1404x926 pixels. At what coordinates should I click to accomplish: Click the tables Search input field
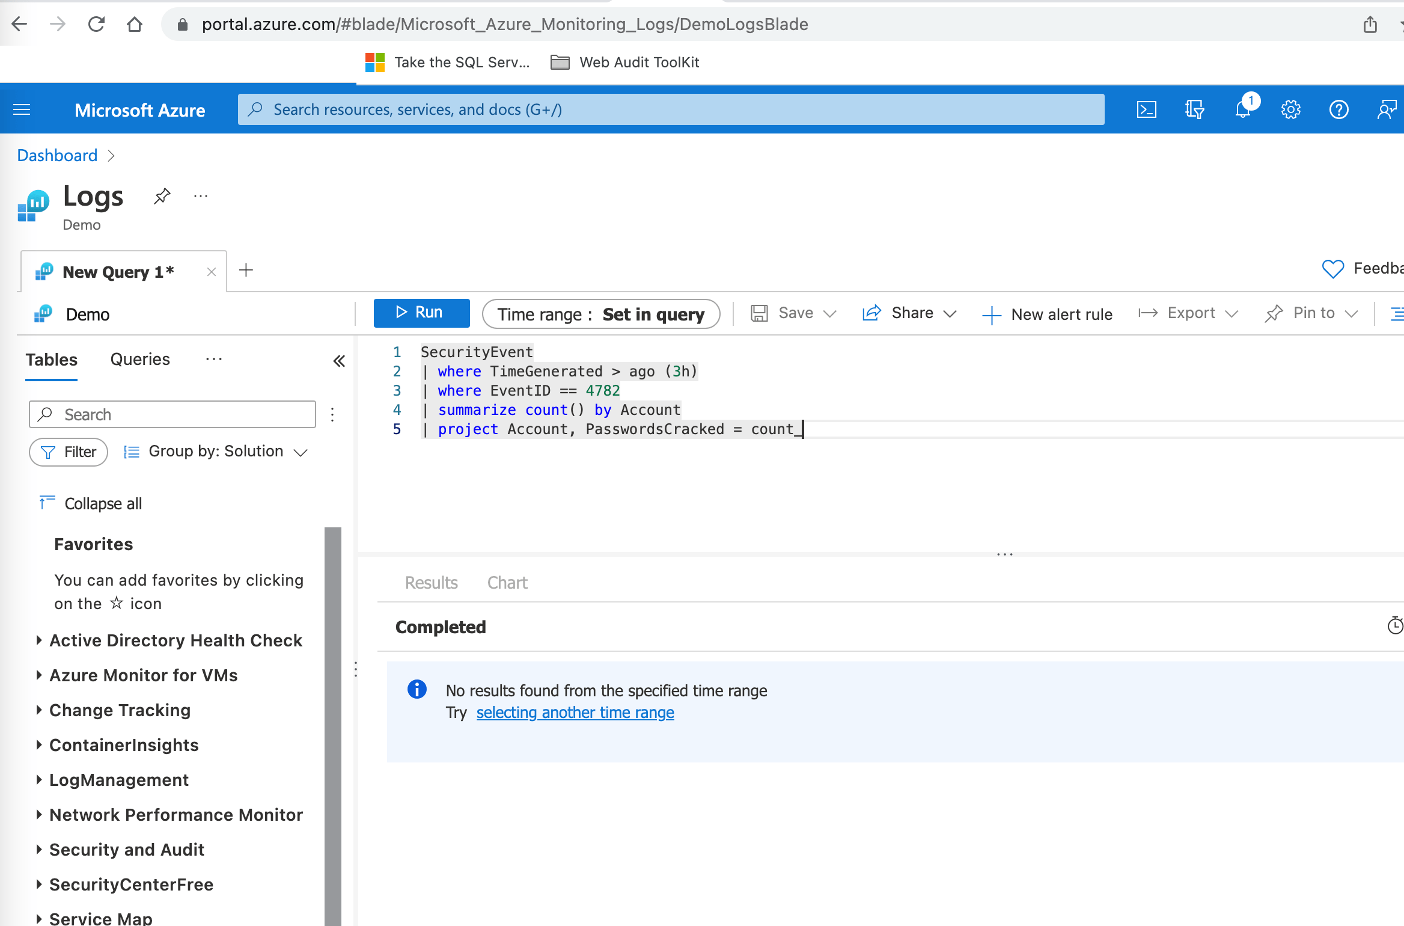coord(180,415)
